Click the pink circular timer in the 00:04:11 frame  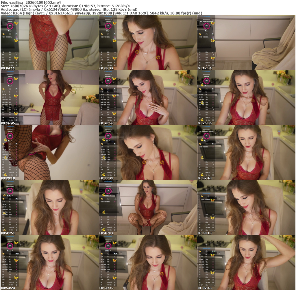coord(10,26)
